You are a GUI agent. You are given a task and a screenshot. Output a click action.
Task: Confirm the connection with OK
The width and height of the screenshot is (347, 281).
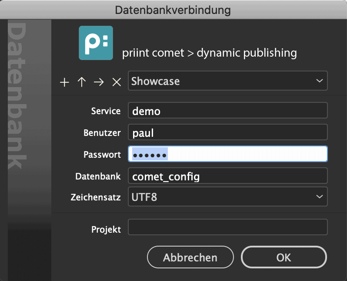tap(284, 257)
